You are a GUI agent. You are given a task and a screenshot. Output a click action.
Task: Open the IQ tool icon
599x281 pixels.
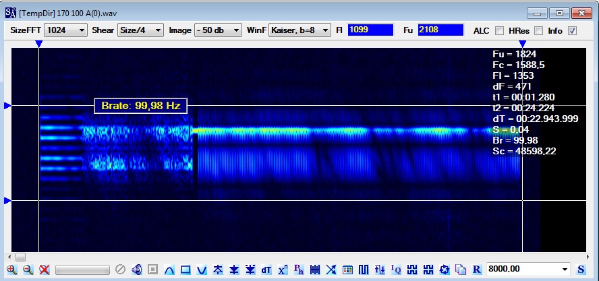[396, 270]
